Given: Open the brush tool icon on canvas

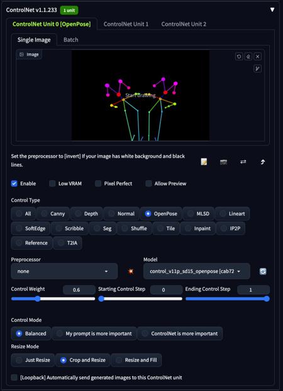Looking at the screenshot, I should (258, 69).
